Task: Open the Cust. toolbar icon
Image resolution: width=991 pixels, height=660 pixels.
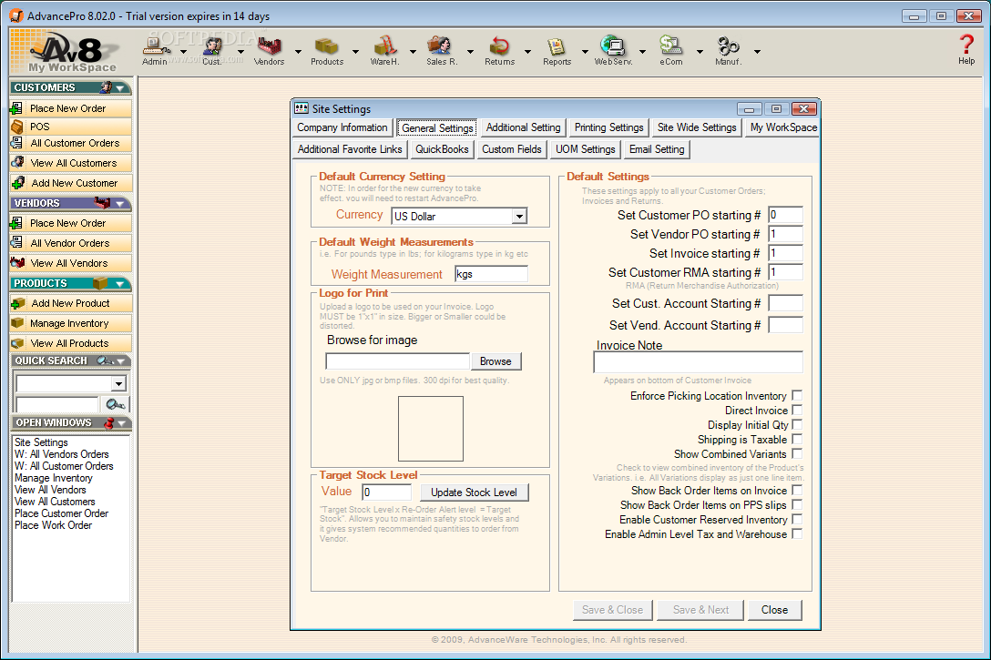Action: coord(212,51)
